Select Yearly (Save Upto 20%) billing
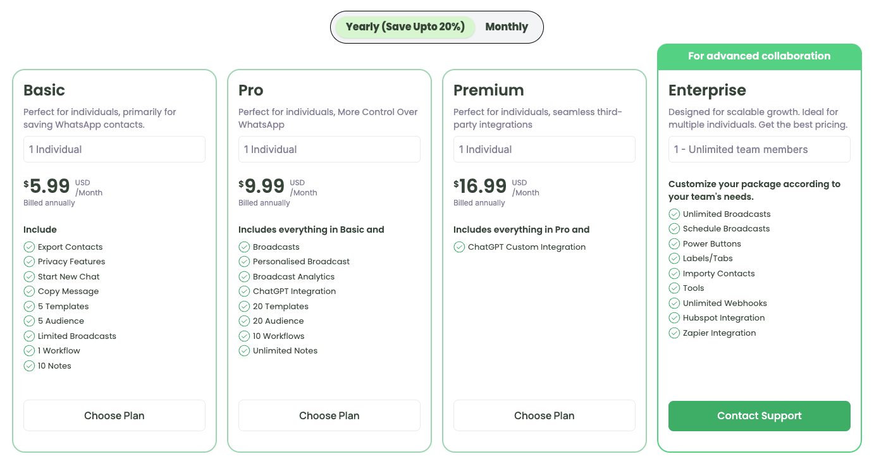 click(405, 27)
